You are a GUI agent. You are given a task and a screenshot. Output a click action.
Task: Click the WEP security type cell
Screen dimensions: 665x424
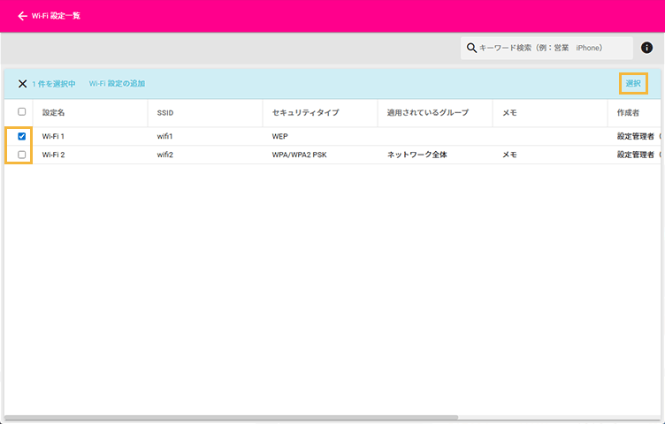tap(280, 136)
